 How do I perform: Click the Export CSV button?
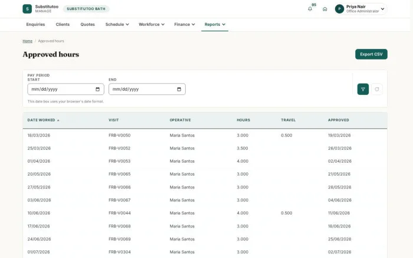click(371, 54)
